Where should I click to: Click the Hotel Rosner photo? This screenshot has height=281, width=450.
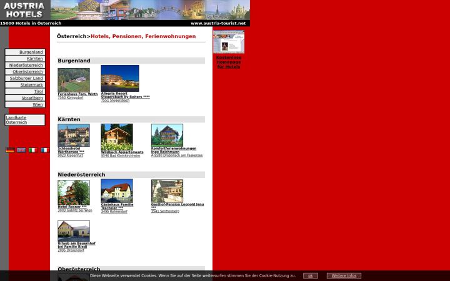coord(74,192)
